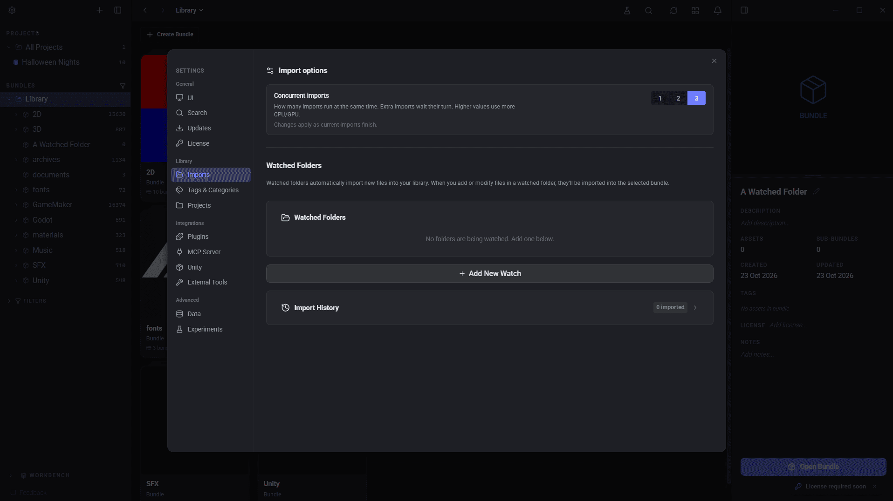Open the MCP Server settings page
The width and height of the screenshot is (893, 501).
[211, 252]
